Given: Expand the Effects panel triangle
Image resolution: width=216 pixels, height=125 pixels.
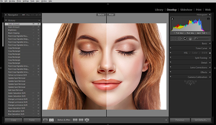Looking at the screenshot, I should pyautogui.click(x=210, y=72).
